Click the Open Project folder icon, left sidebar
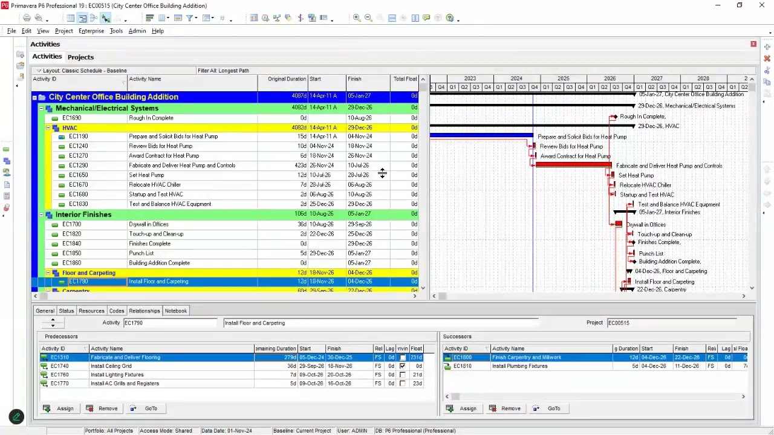 (21, 65)
